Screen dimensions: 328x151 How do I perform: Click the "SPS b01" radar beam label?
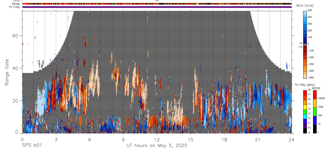(x=32, y=146)
